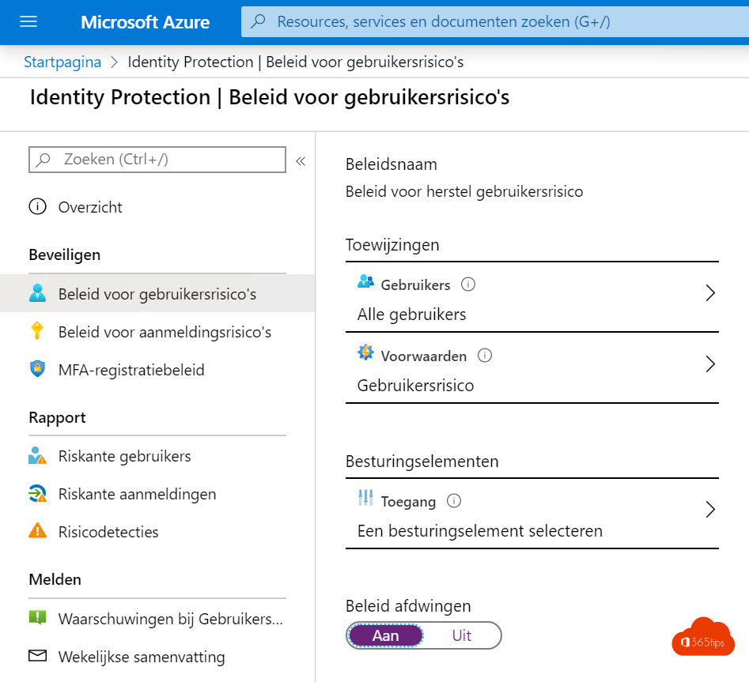Keep Beleid afdwingen on Aan
This screenshot has width=749, height=682.
pos(385,635)
